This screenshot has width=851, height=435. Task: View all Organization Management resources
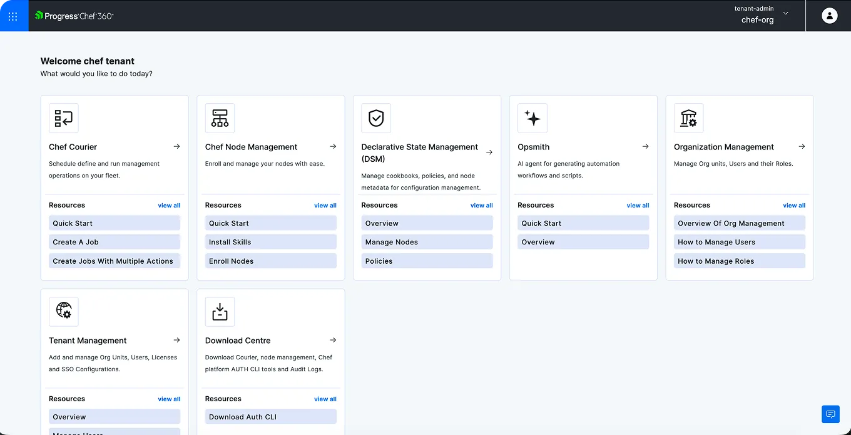(x=794, y=205)
